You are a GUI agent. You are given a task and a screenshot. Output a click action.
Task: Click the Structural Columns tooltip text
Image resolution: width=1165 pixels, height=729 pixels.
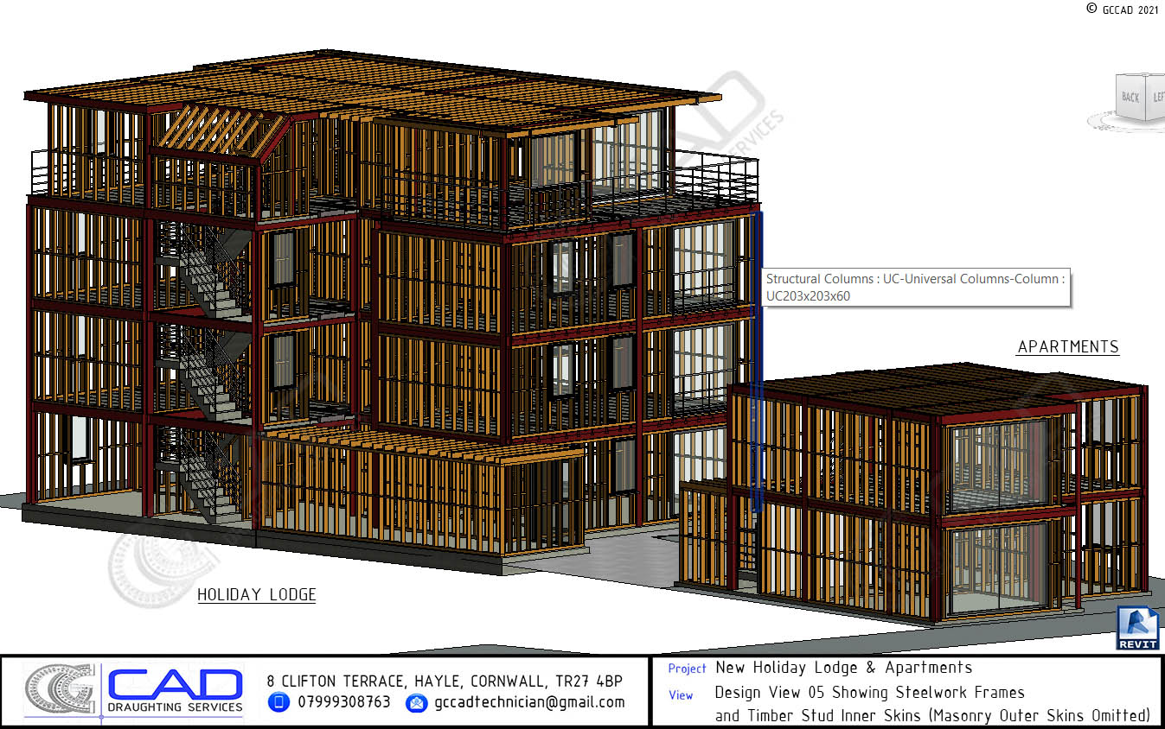pos(915,288)
